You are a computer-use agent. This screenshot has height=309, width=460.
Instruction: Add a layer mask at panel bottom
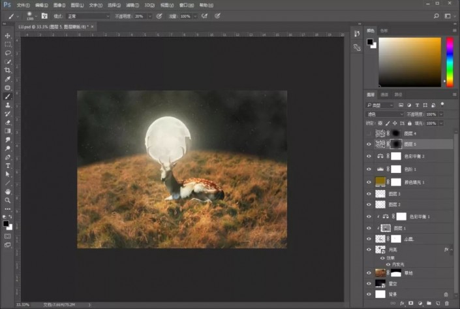coord(410,303)
